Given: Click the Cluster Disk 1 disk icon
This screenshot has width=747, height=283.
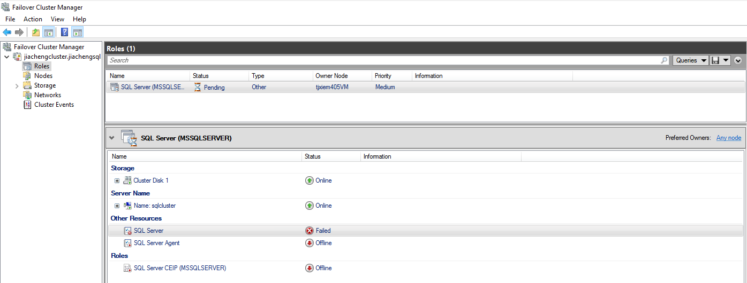Looking at the screenshot, I should point(128,180).
